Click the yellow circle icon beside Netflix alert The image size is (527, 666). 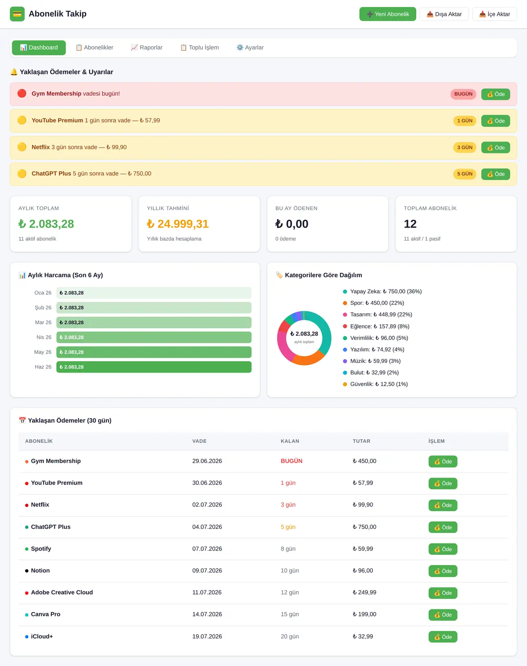[x=22, y=147]
